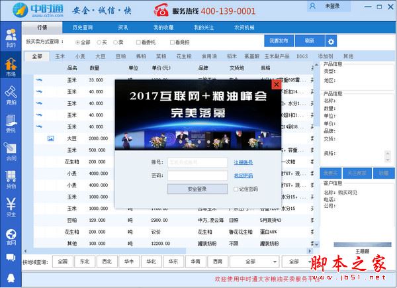Viewport: 397px width, 288px height.
Task: Select the 豆粕 120.000 table row
Action: (x=173, y=220)
